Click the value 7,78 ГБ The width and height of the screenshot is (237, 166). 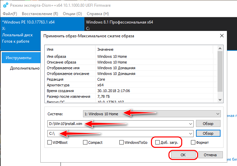[104, 96]
